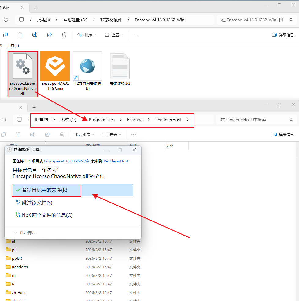Click 系统 (C:) breadcrumb
This screenshot has width=299, height=301.
click(x=68, y=120)
